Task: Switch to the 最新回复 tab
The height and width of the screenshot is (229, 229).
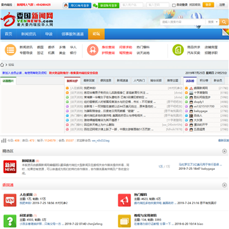Action: [x=89, y=81]
